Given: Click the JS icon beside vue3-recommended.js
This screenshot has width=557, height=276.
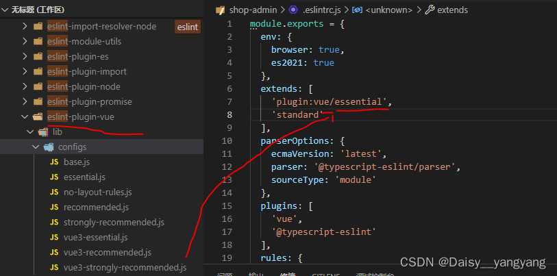Looking at the screenshot, I should tap(54, 253).
